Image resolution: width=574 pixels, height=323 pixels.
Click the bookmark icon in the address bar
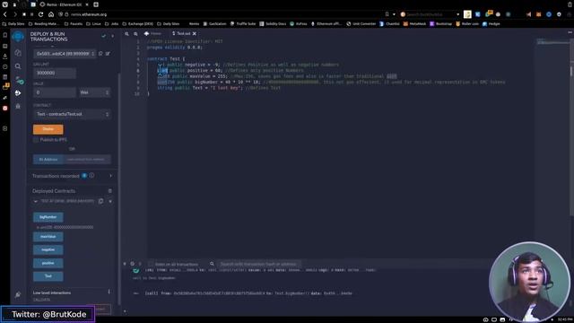pyautogui.click(x=387, y=14)
